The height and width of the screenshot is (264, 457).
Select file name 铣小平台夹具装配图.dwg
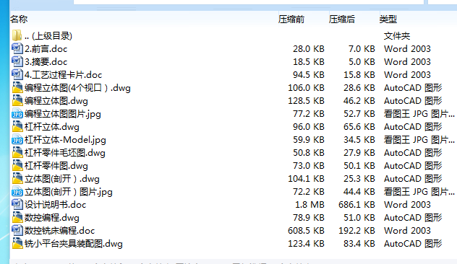coord(74,244)
